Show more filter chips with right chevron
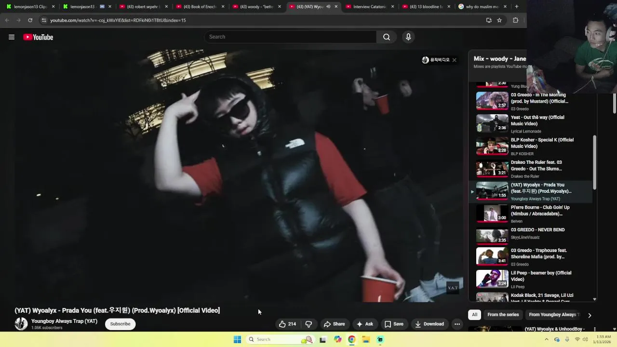This screenshot has height=347, width=617. (x=589, y=315)
